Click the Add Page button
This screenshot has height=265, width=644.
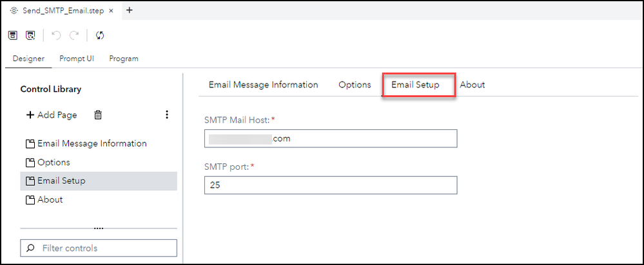point(52,115)
